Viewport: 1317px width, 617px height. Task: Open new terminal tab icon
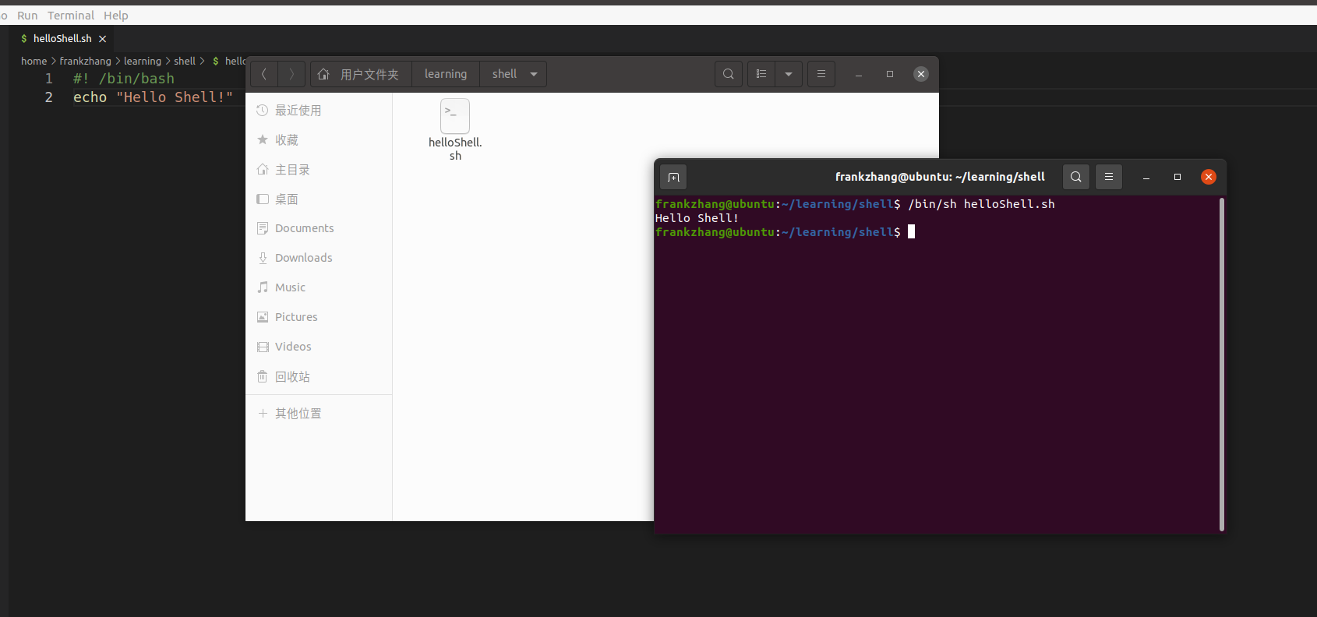673,178
